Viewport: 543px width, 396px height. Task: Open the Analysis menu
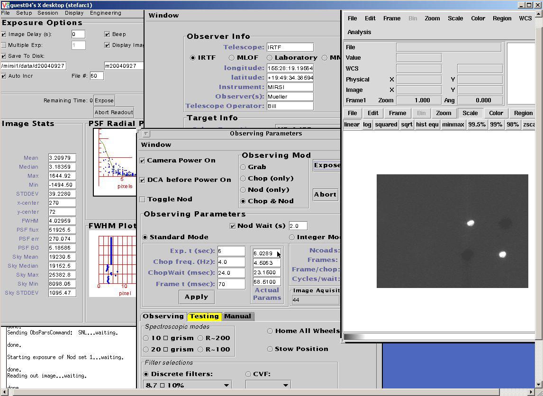tap(359, 32)
